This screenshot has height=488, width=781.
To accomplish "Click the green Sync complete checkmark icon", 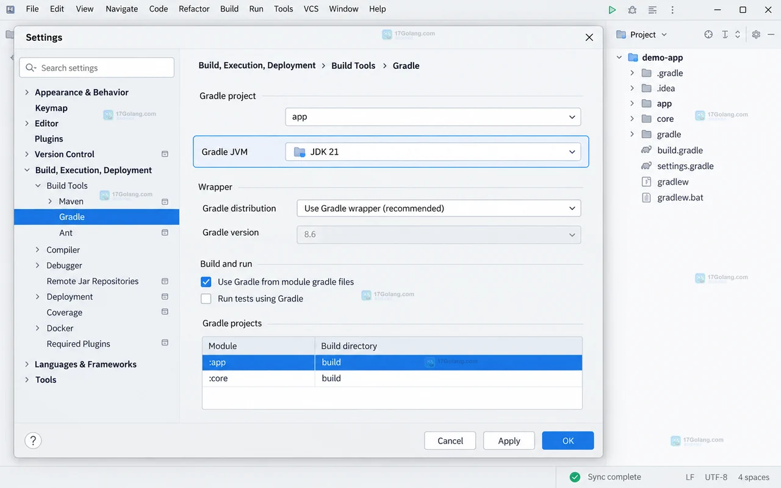I will coord(575,477).
